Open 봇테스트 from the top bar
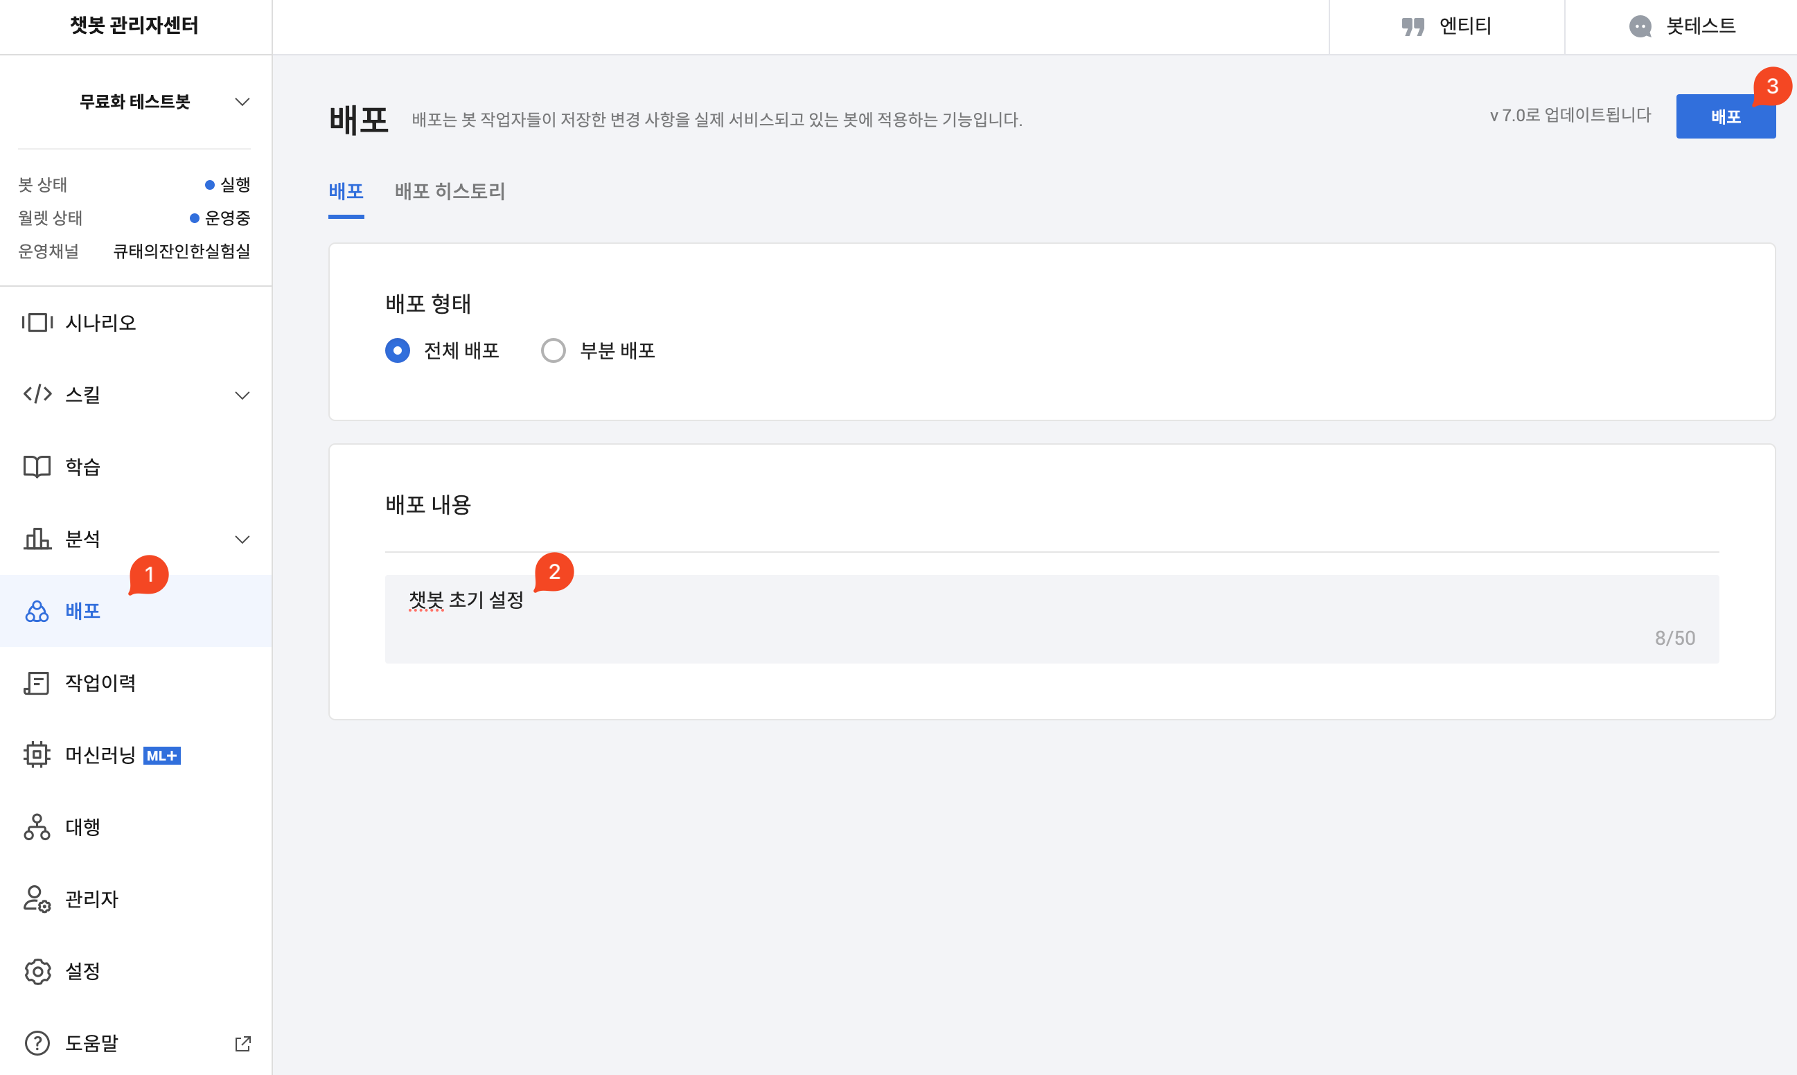The image size is (1797, 1075). pos(1682,27)
